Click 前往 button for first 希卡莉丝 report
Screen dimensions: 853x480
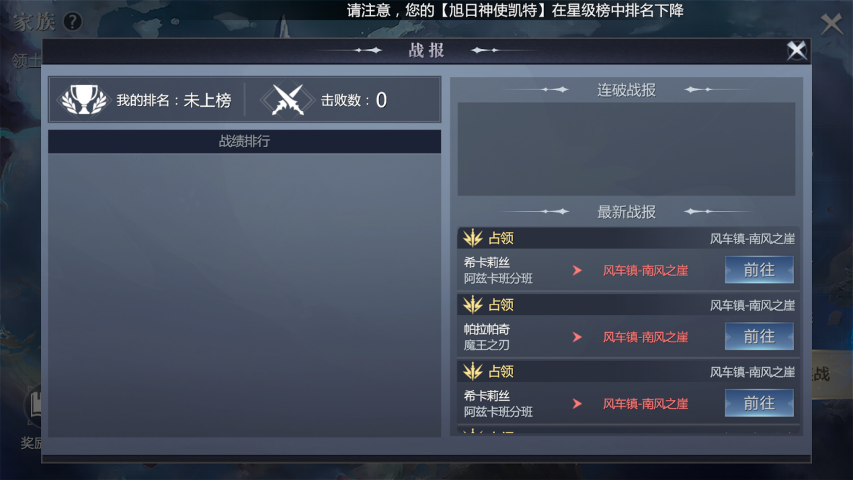click(759, 270)
